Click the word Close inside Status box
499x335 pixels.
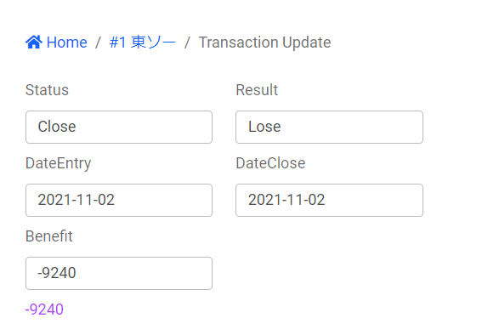(x=57, y=127)
